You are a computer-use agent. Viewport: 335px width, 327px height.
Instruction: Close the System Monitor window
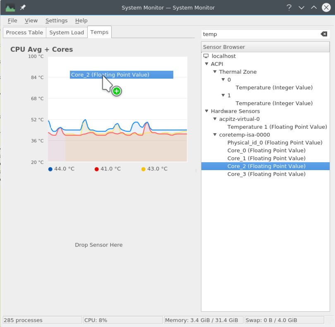click(326, 8)
